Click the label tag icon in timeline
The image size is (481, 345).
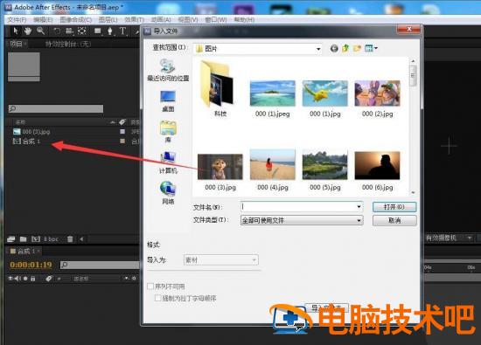[49, 279]
